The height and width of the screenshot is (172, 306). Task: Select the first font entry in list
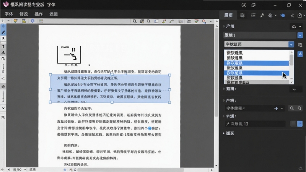point(256,53)
